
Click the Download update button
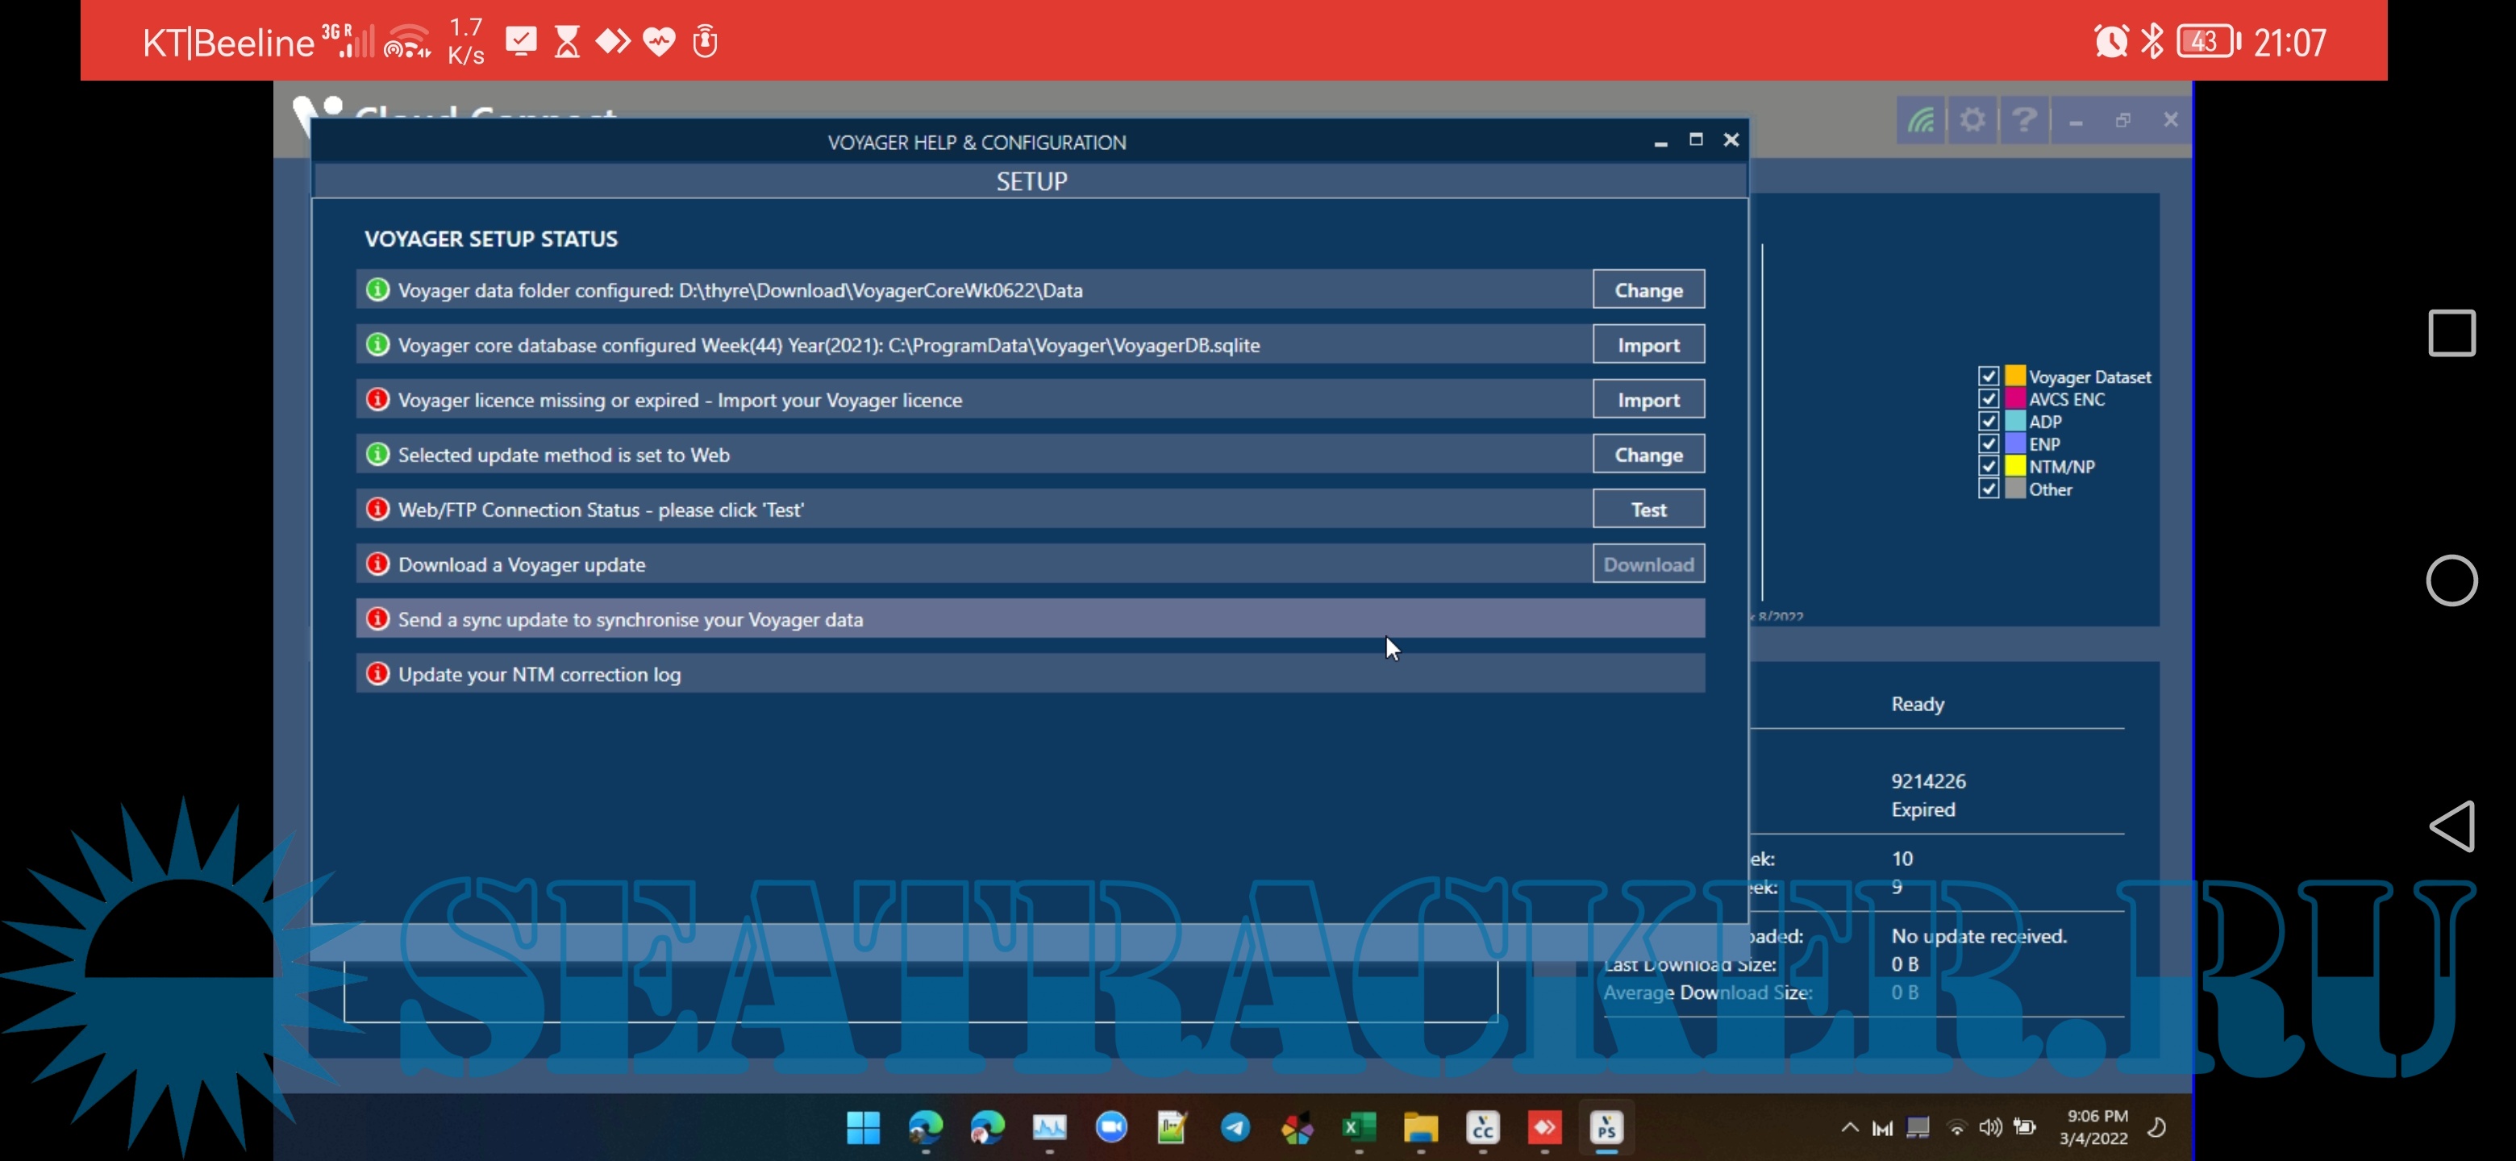click(x=1647, y=564)
